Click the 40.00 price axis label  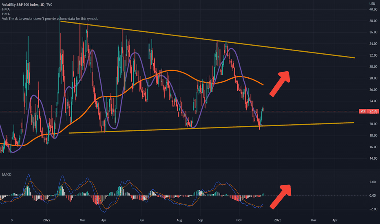click(x=373, y=9)
